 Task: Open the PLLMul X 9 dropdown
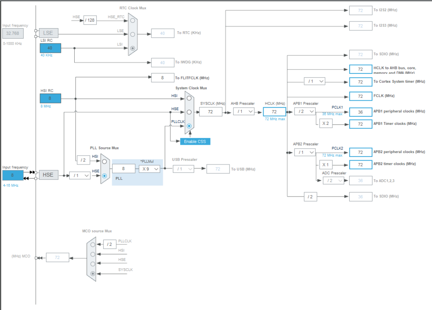pyautogui.click(x=149, y=169)
